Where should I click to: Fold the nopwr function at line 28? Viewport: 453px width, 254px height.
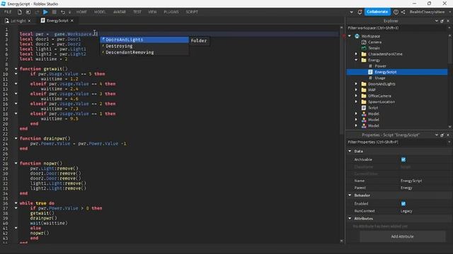coord(16,163)
